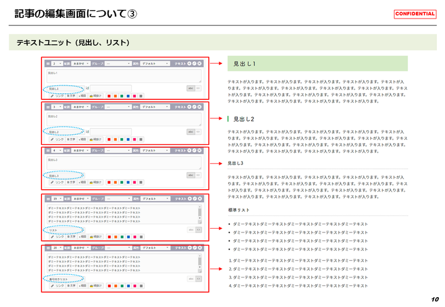
Task: Toggle the <> source mode in the リスト unit
Action: (x=198, y=229)
